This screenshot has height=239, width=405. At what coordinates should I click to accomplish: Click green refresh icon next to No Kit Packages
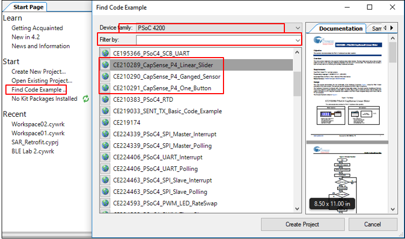(x=86, y=99)
